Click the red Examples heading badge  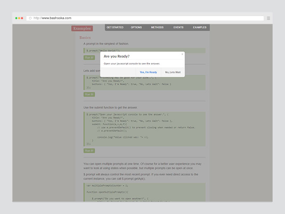(x=82, y=29)
